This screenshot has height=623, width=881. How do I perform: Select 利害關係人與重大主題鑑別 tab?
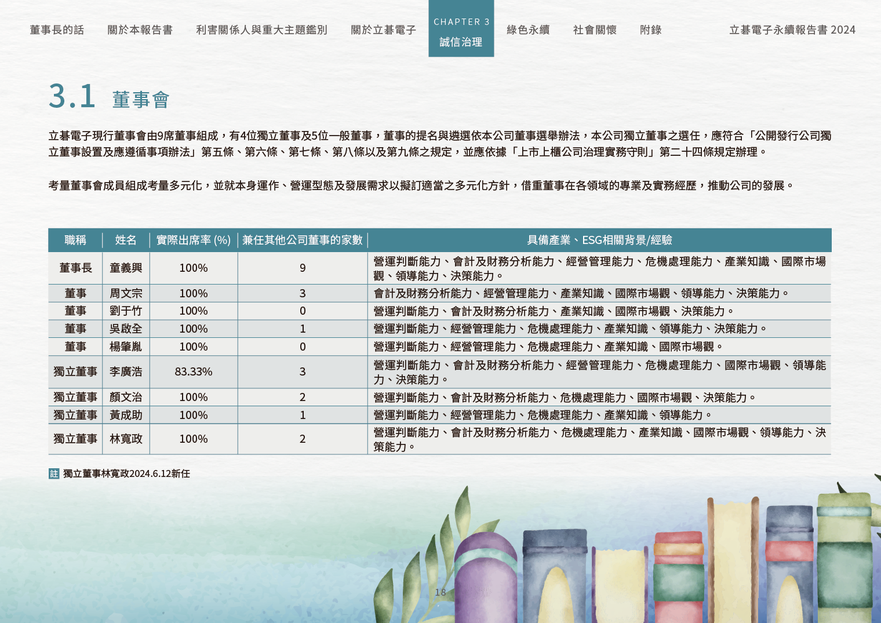click(x=261, y=30)
